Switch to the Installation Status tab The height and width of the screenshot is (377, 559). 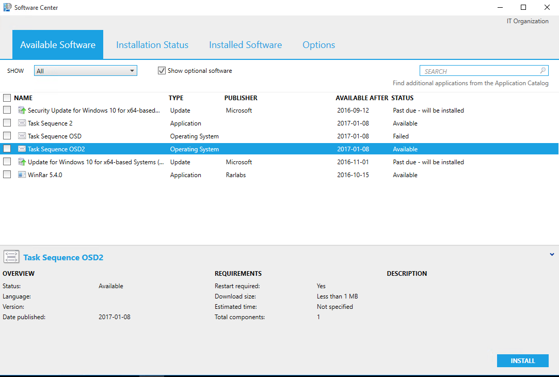pyautogui.click(x=152, y=45)
